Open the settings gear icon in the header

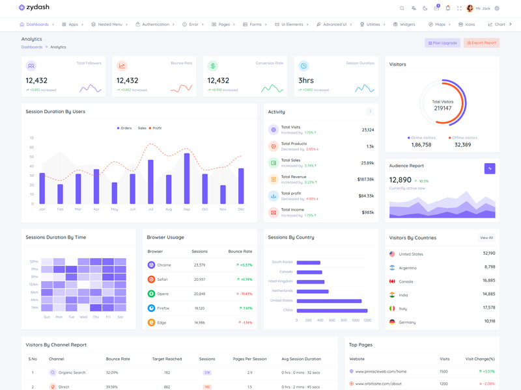497,8
